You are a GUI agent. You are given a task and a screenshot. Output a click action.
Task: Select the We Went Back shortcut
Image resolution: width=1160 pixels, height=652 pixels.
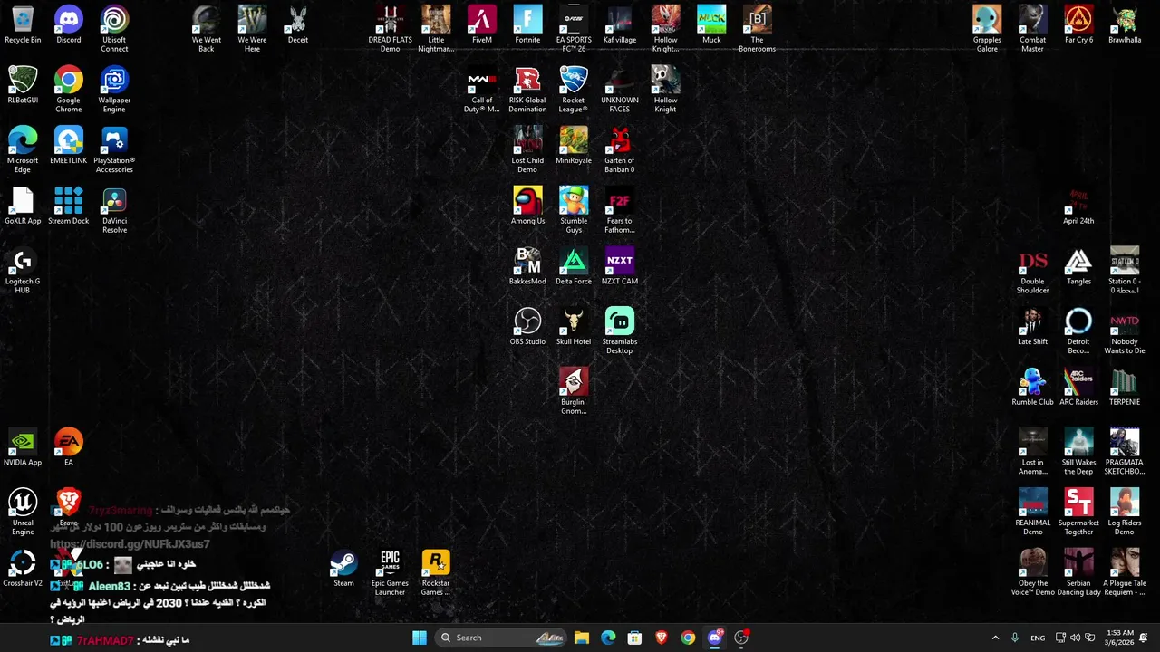[x=207, y=29]
